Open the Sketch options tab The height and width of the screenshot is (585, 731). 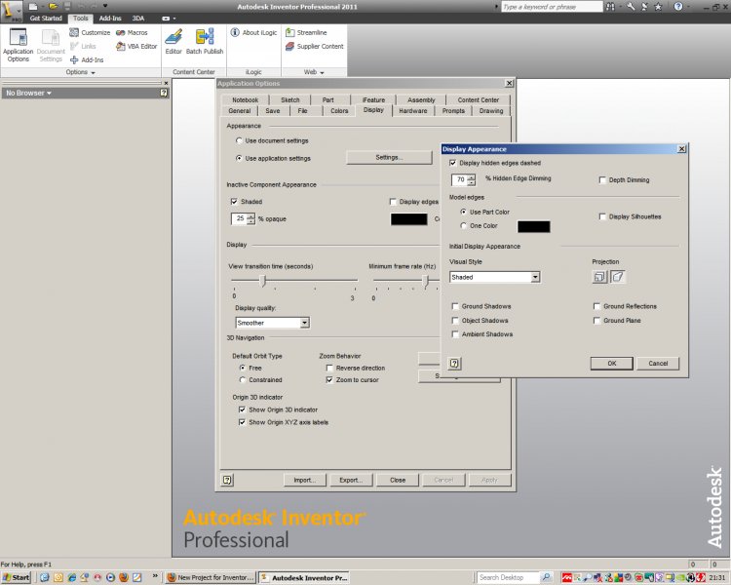tap(290, 99)
